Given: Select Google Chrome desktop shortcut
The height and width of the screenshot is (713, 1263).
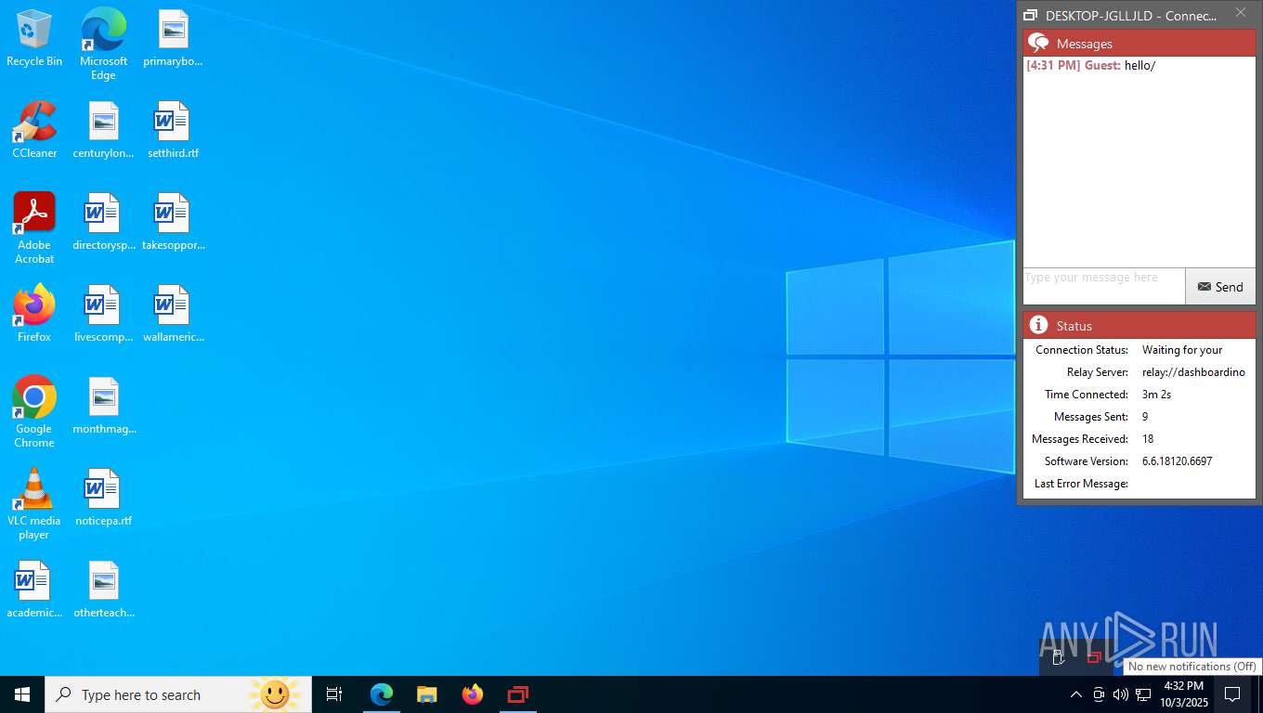Looking at the screenshot, I should coord(34,412).
